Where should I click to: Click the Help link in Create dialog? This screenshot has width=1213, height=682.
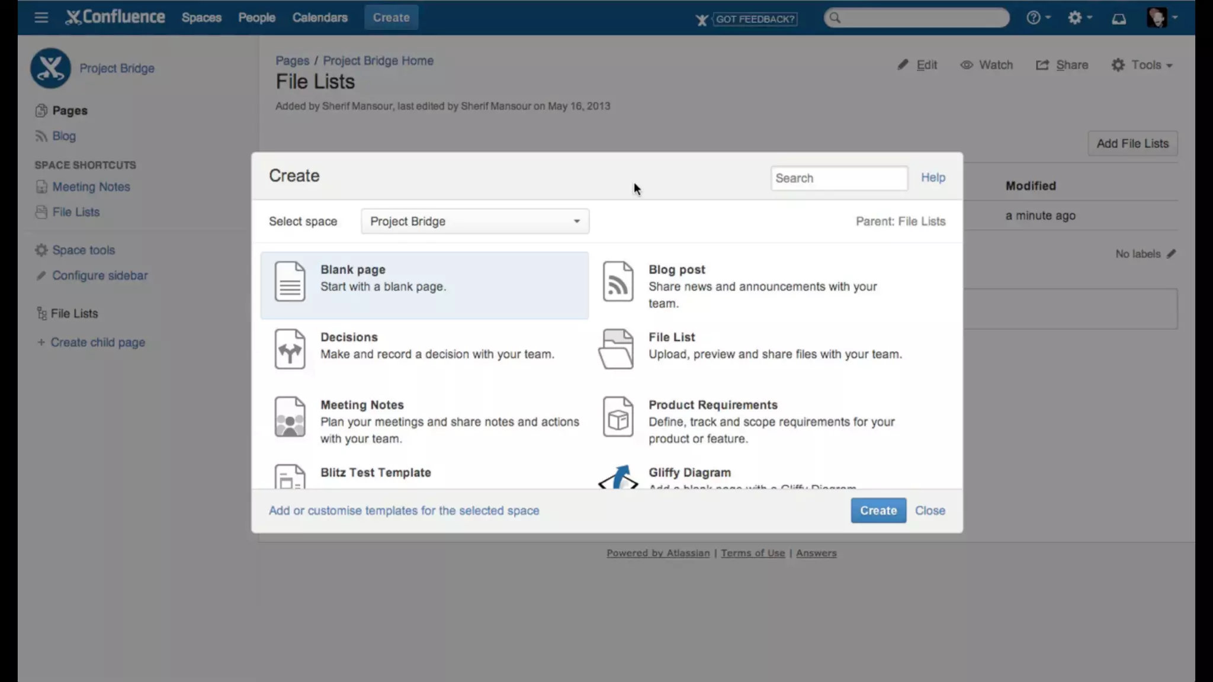pos(933,178)
